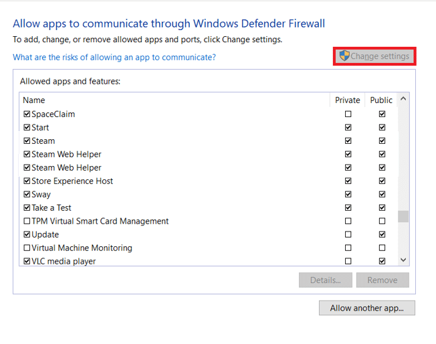
Task: Toggle the Public checkbox for Steam
Action: click(x=382, y=141)
